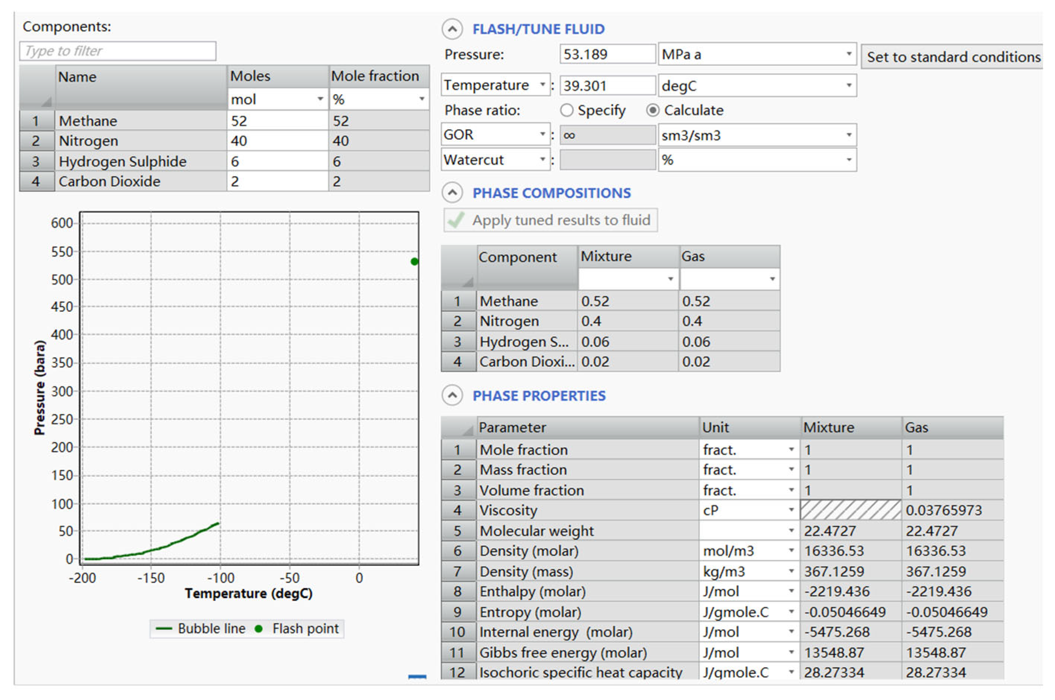Image resolution: width=1055 pixels, height=700 pixels.
Task: Click Set to standard conditions button
Action: 953,57
